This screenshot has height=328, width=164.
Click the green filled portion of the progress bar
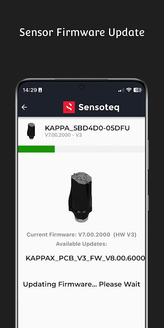pyautogui.click(x=36, y=149)
